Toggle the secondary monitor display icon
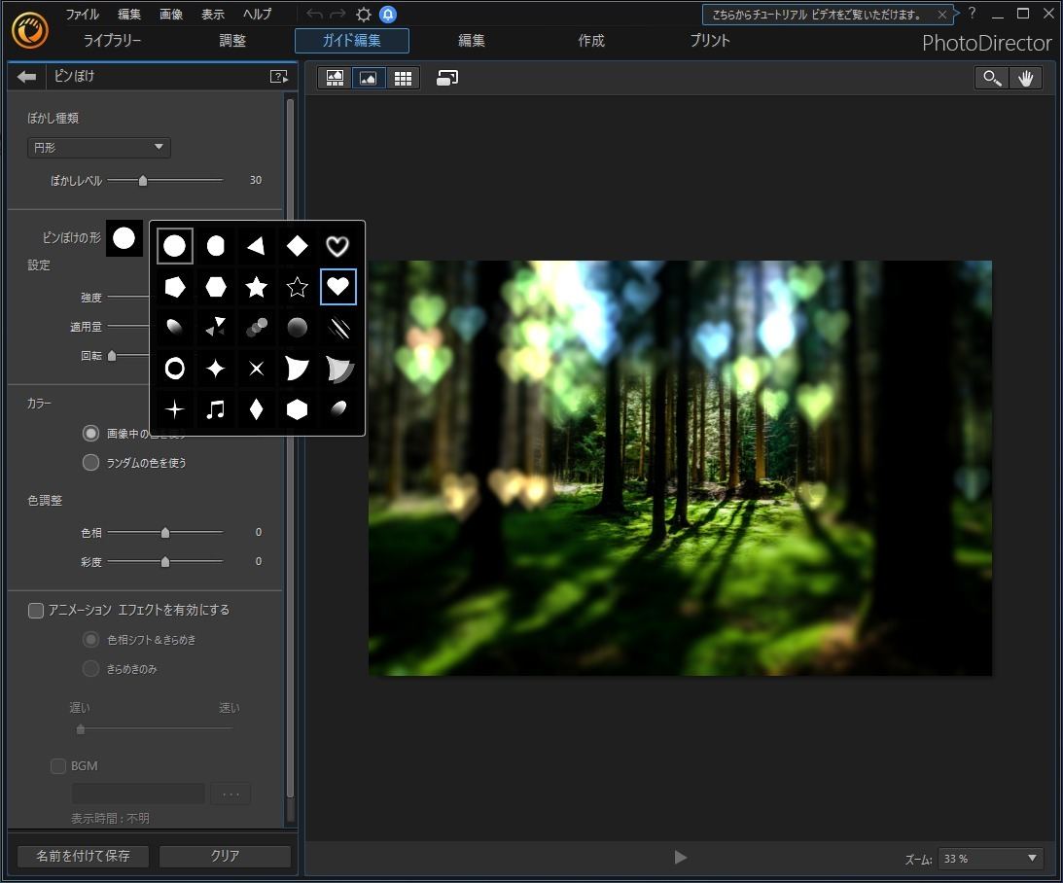 point(447,78)
